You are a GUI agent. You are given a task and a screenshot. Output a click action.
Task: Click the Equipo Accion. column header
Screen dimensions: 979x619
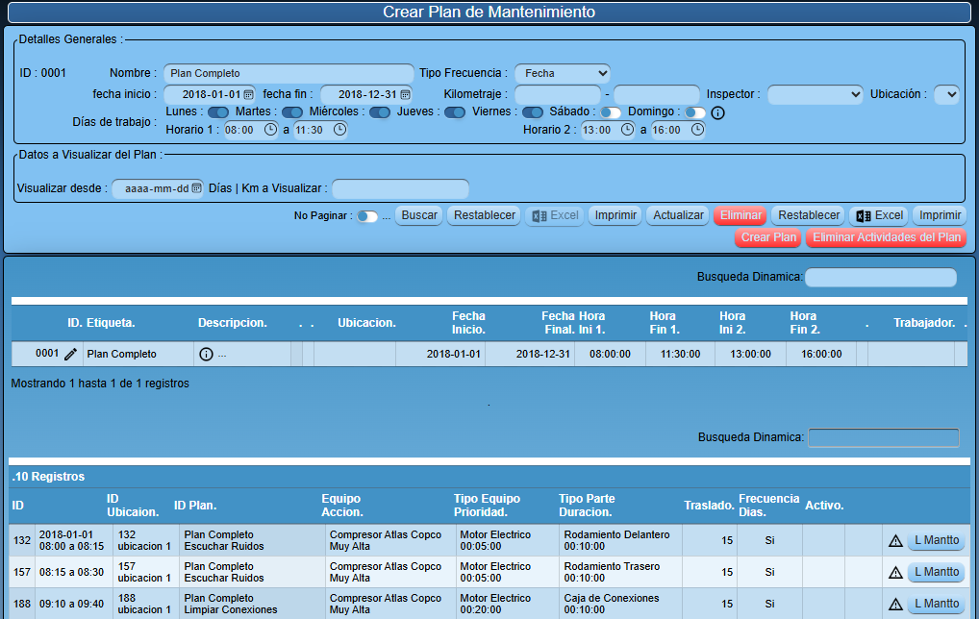[x=341, y=506]
